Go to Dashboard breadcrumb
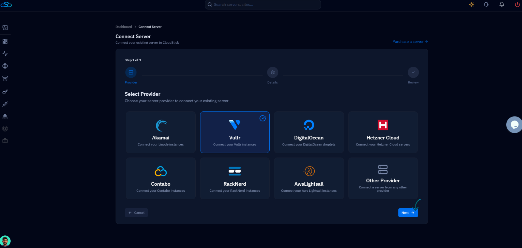522x248 pixels. pos(124,27)
